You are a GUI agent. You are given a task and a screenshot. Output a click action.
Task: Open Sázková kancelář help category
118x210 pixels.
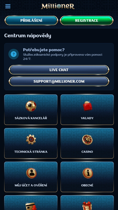(x=31, y=110)
